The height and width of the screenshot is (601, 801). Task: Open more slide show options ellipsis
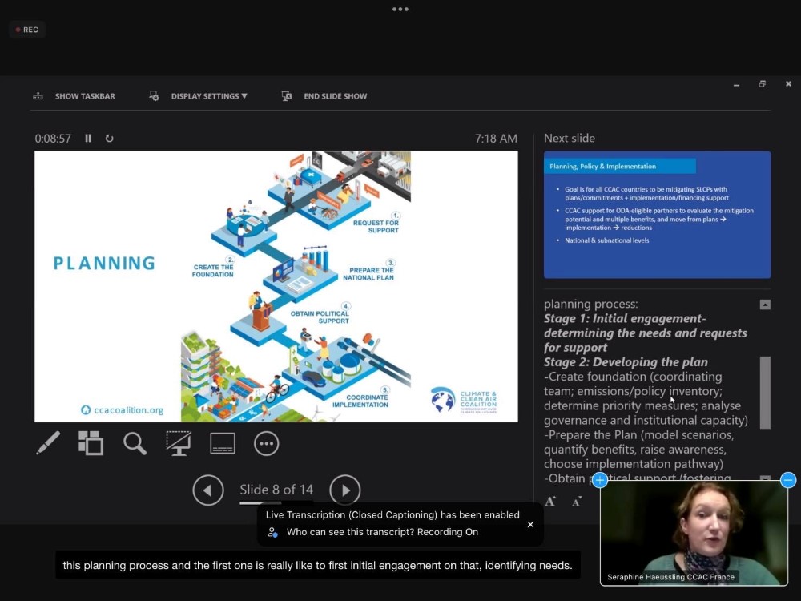coord(266,442)
